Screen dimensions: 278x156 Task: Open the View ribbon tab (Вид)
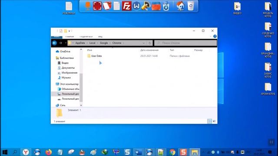point(100,36)
